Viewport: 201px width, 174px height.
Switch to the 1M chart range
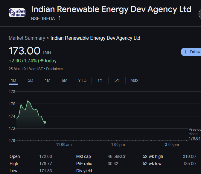coord(48,80)
